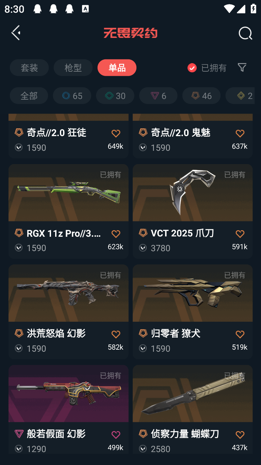Screen dimensions: 261x465
Task: Tap the back arrow icon
Action: (16, 33)
